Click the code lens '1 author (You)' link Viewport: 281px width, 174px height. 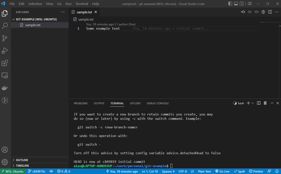click(126, 24)
